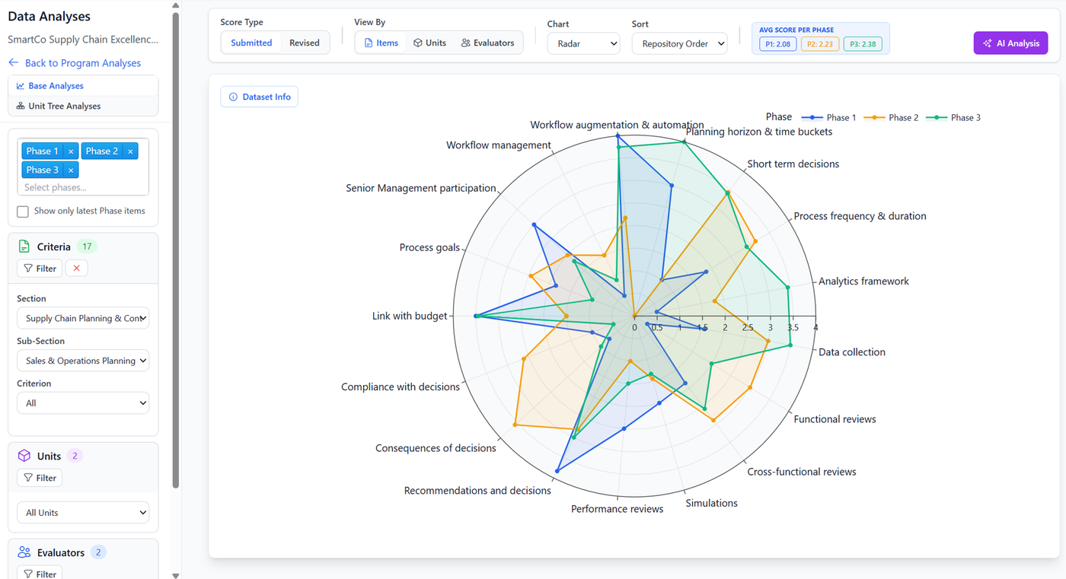Toggle Phase 3 series in chart legend
The width and height of the screenshot is (1066, 579).
pyautogui.click(x=952, y=117)
